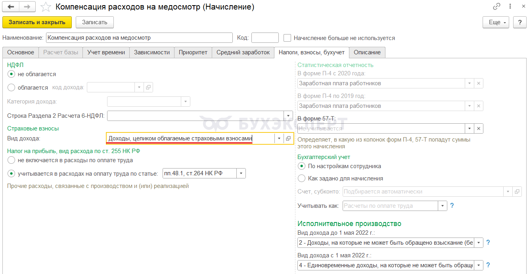529x274 pixels.
Task: Open the Расчет базы tab
Action: 61,52
